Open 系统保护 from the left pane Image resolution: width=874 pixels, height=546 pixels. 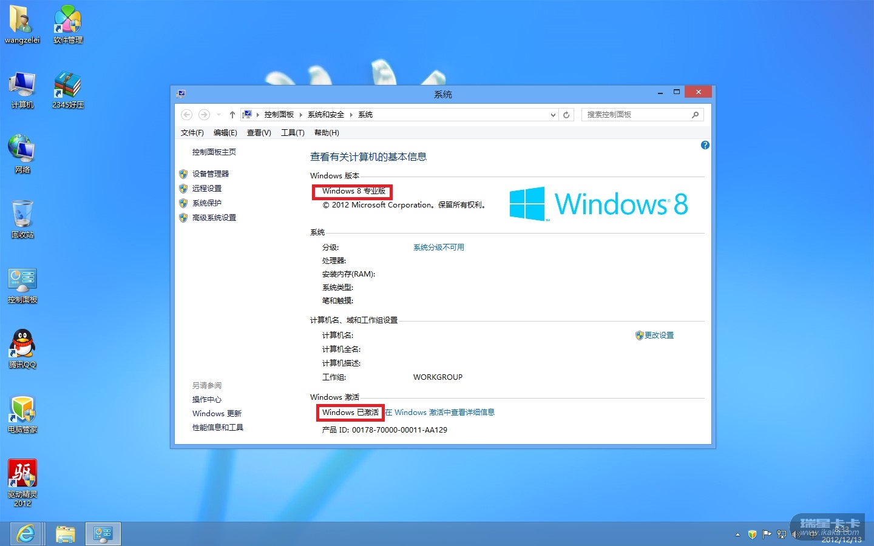207,203
